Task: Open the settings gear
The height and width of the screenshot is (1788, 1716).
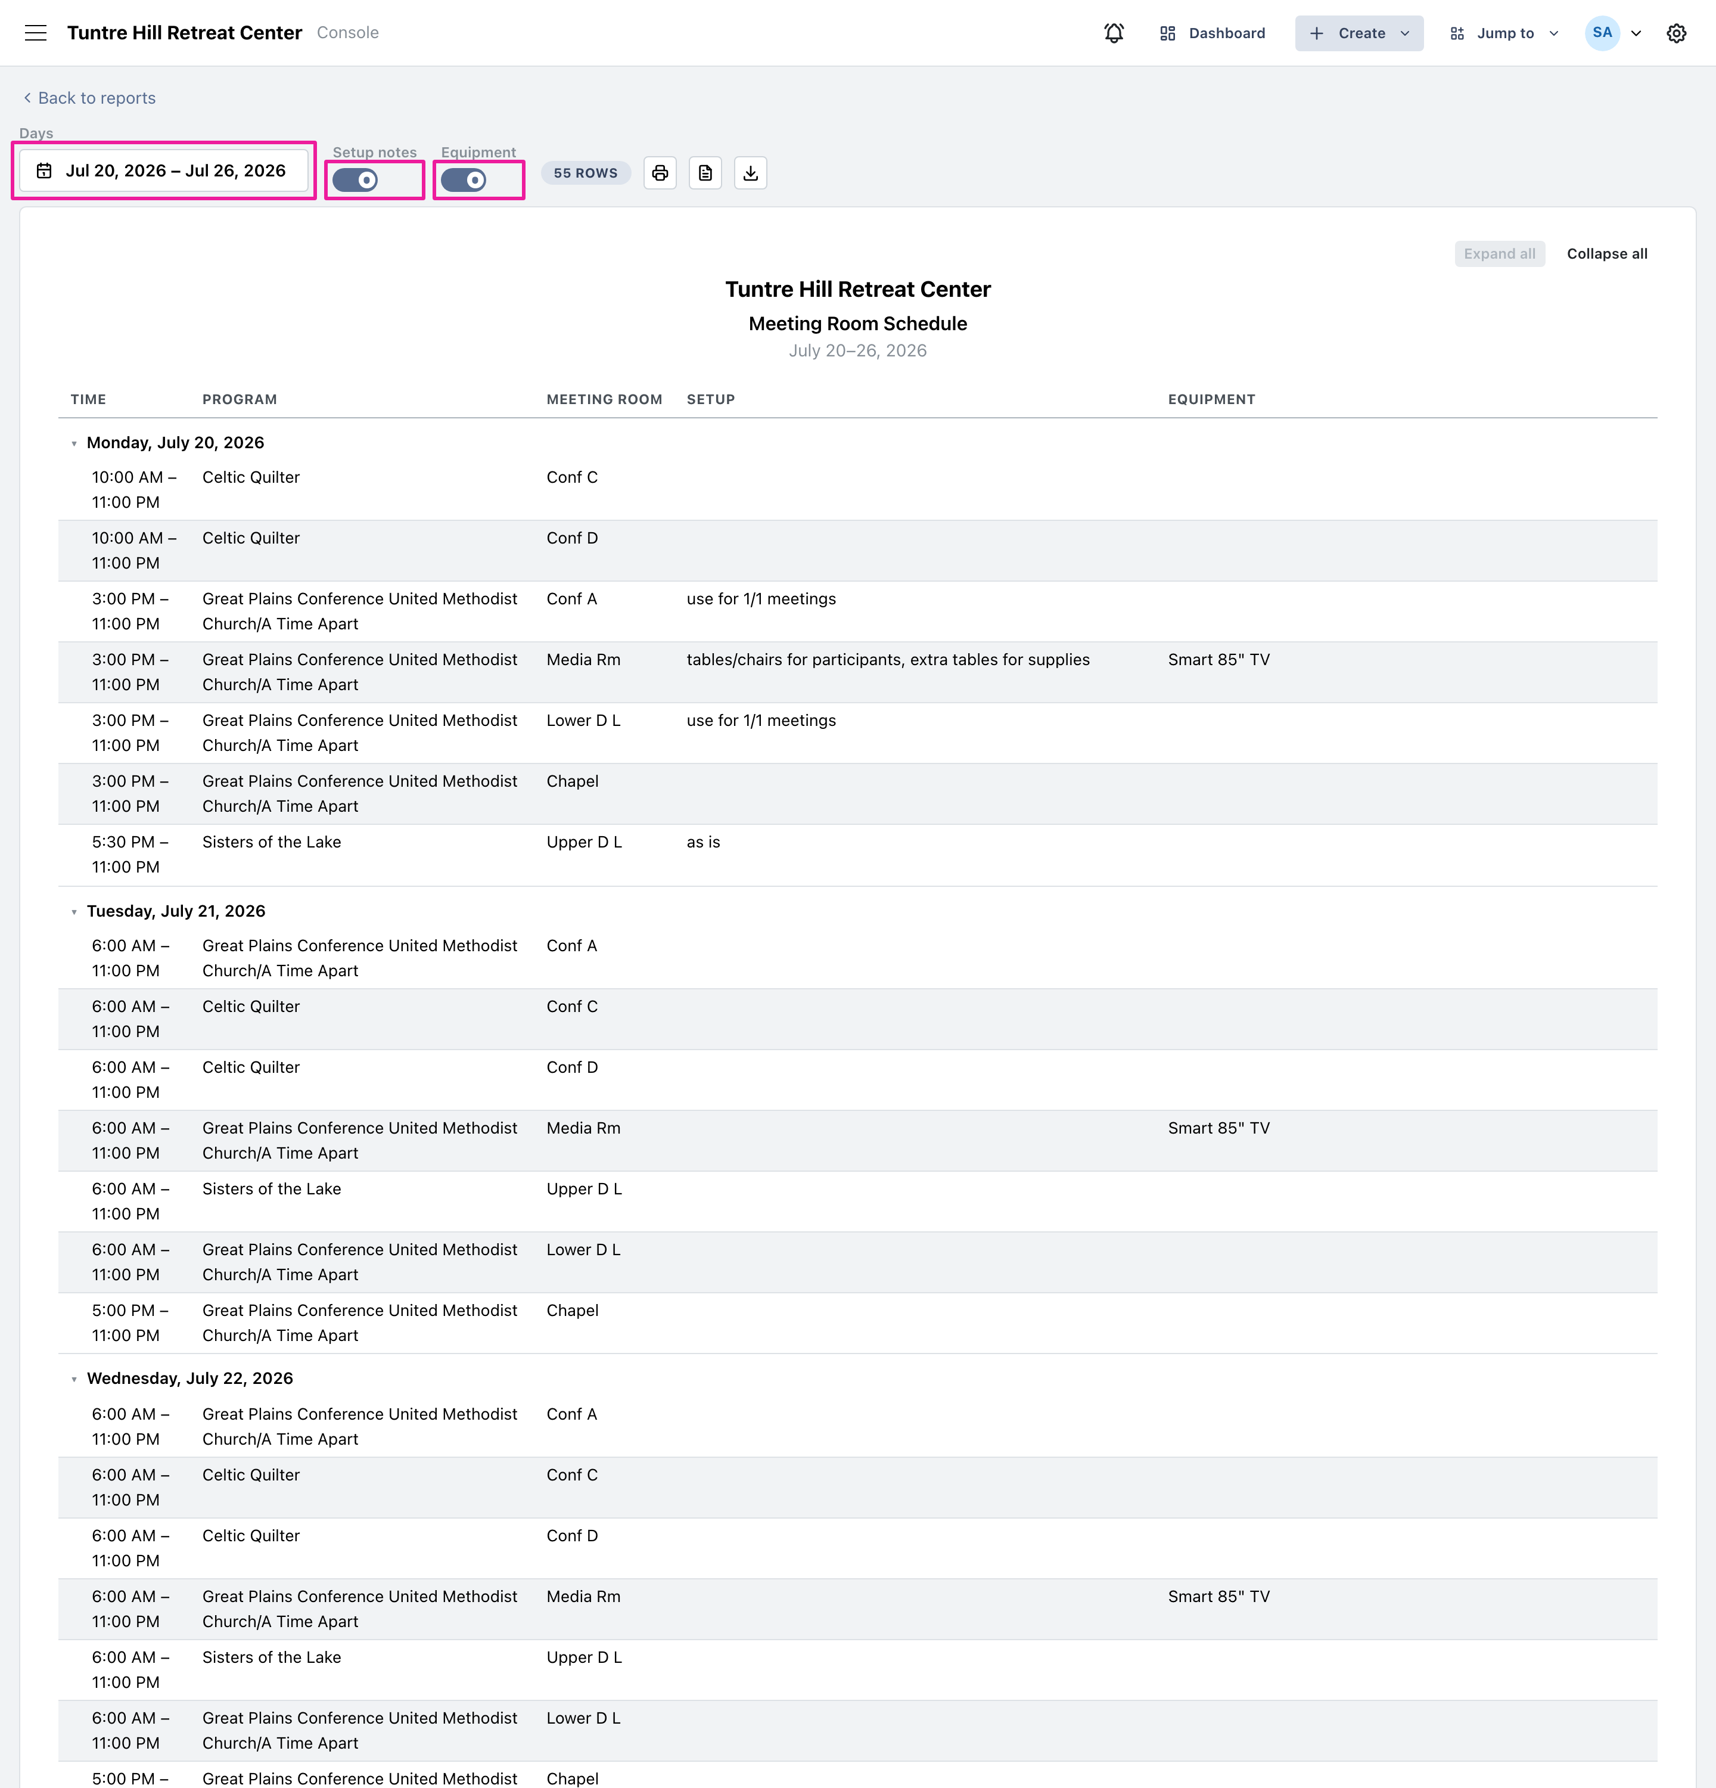Action: coord(1676,33)
